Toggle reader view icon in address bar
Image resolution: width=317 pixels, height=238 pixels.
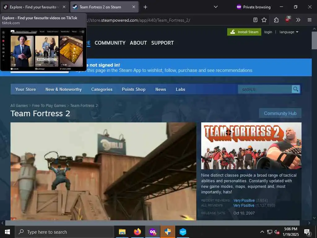click(x=255, y=20)
